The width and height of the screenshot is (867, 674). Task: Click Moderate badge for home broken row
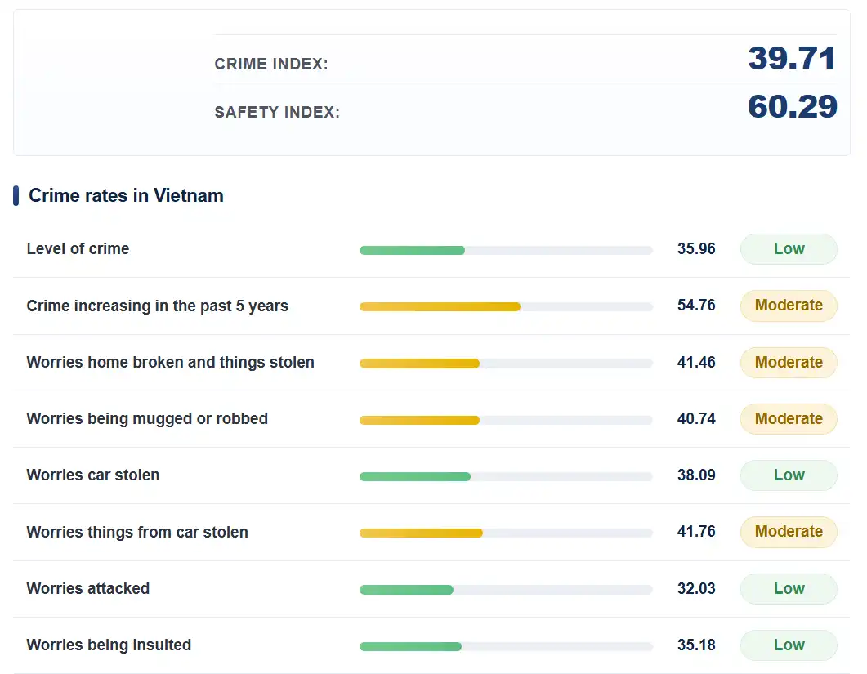[x=789, y=362]
